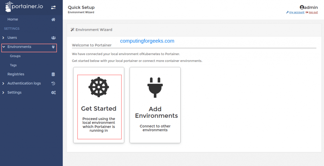Image resolution: width=324 pixels, height=166 pixels.
Task: Open Groups under Environments
Action: pyautogui.click(x=15, y=56)
